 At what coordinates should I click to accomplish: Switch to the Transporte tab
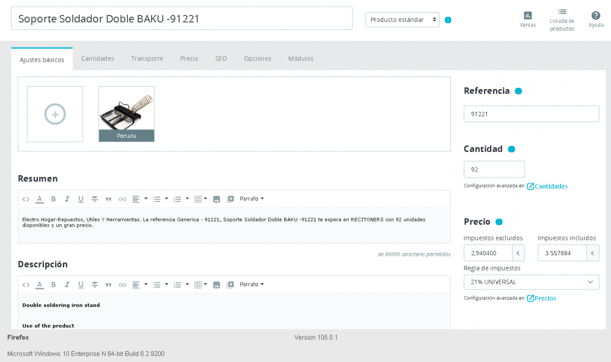[x=147, y=59]
